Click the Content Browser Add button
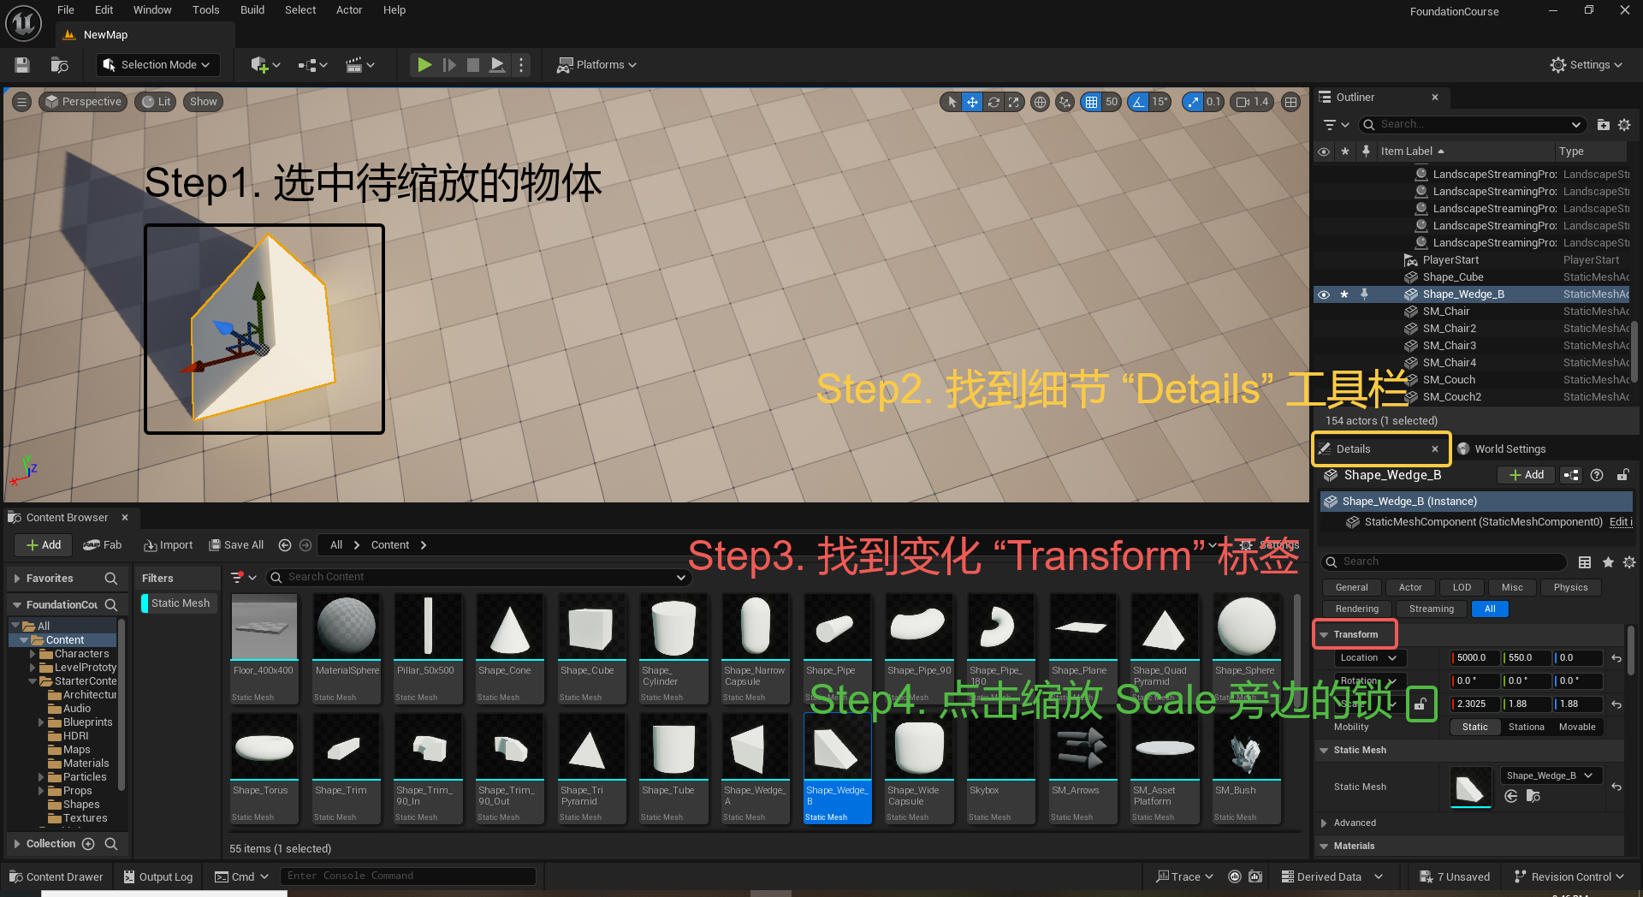Screen dimensions: 1643x897 click(43, 545)
